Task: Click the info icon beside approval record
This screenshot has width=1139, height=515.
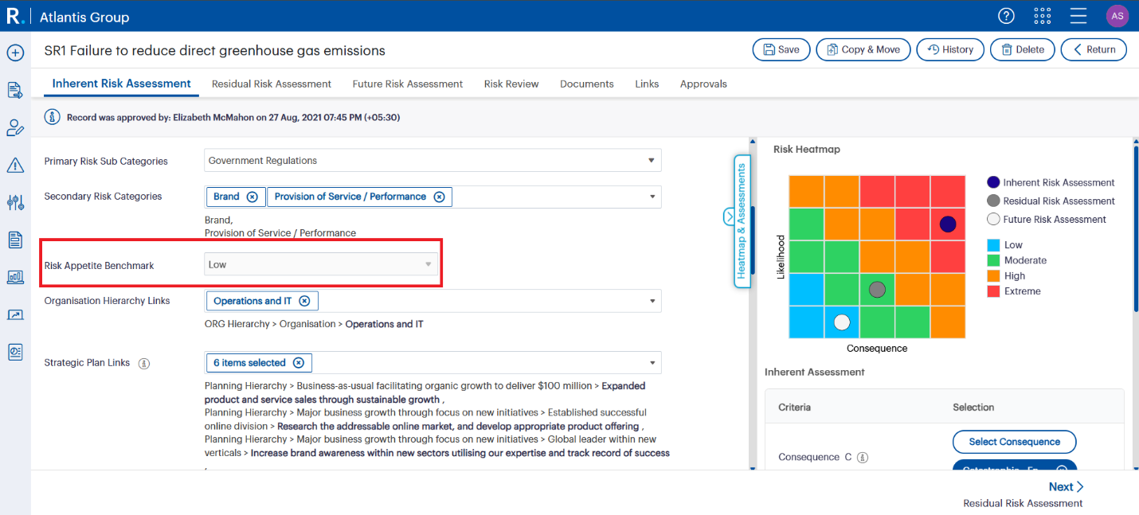Action: point(53,117)
